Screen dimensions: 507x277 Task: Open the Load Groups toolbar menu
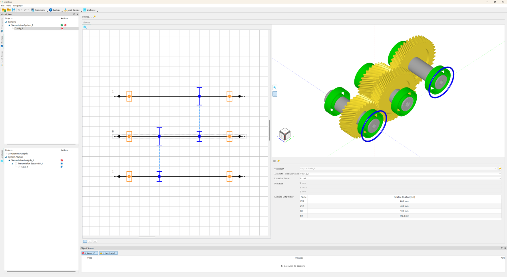[72, 10]
